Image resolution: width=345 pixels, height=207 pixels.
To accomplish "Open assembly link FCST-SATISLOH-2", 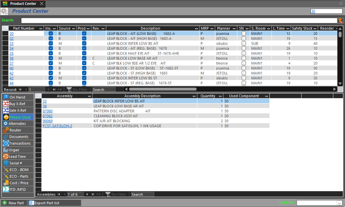I will [x=57, y=126].
